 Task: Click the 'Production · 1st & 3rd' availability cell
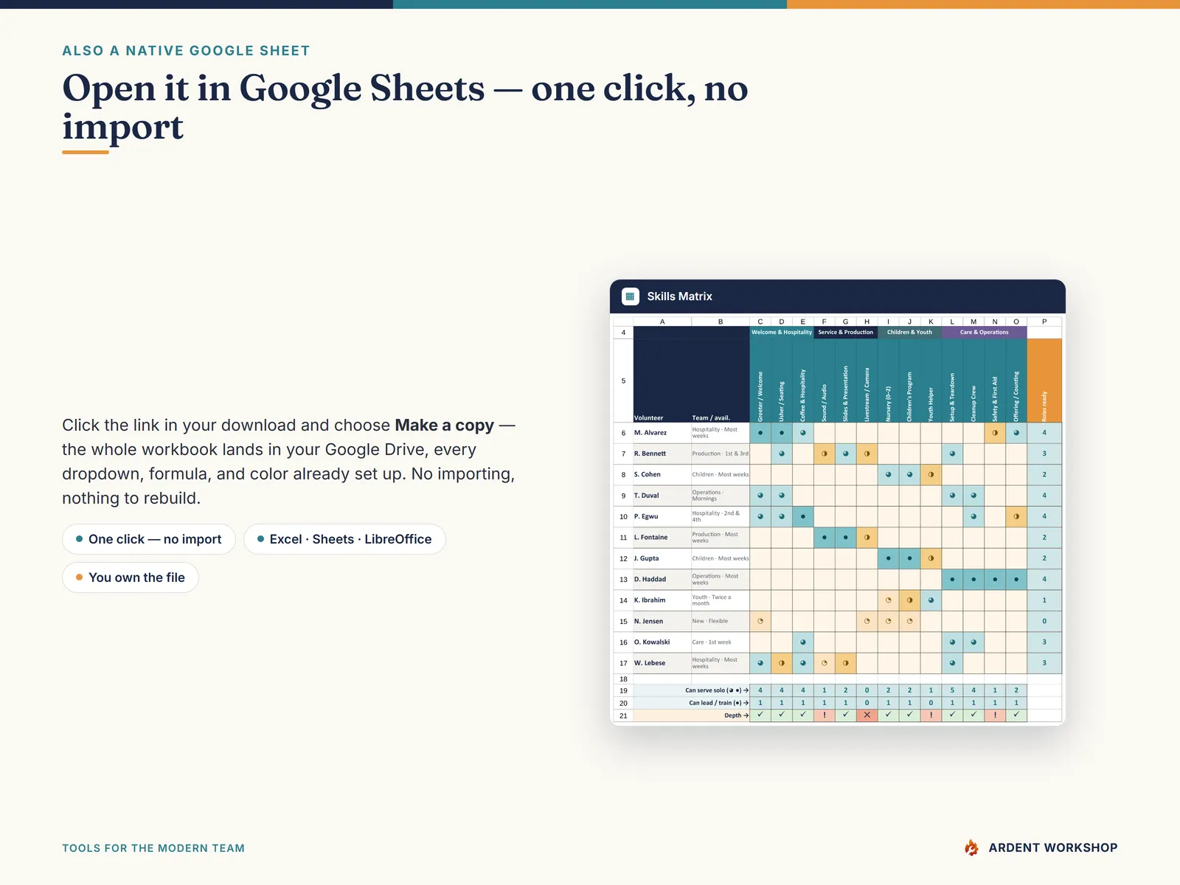(721, 454)
